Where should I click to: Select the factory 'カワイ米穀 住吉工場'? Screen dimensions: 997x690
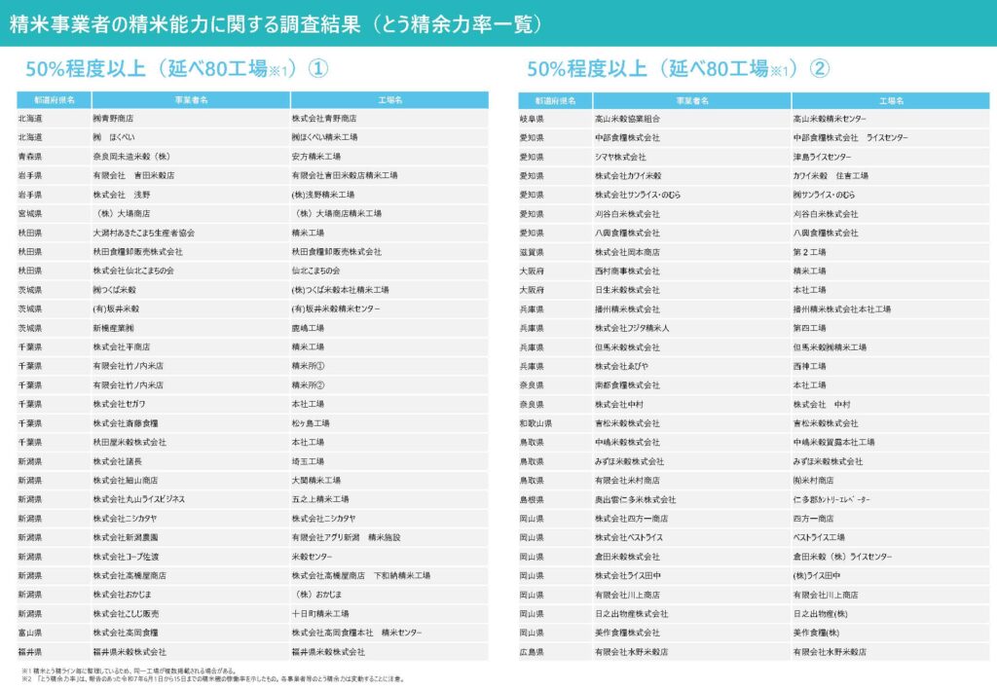pyautogui.click(x=831, y=176)
